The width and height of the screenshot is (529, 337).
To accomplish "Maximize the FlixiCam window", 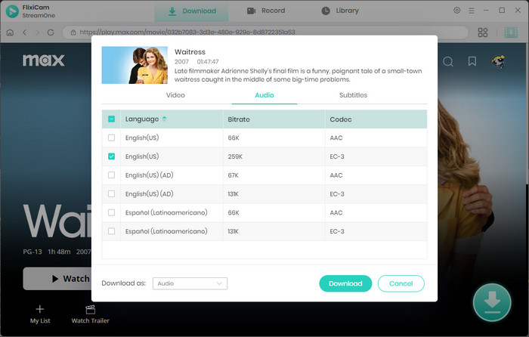I will click(x=502, y=11).
